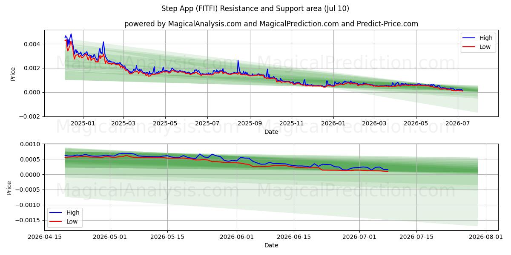Click the Date axis label under bottom chart
The width and height of the screenshot is (511, 255).
[271, 245]
